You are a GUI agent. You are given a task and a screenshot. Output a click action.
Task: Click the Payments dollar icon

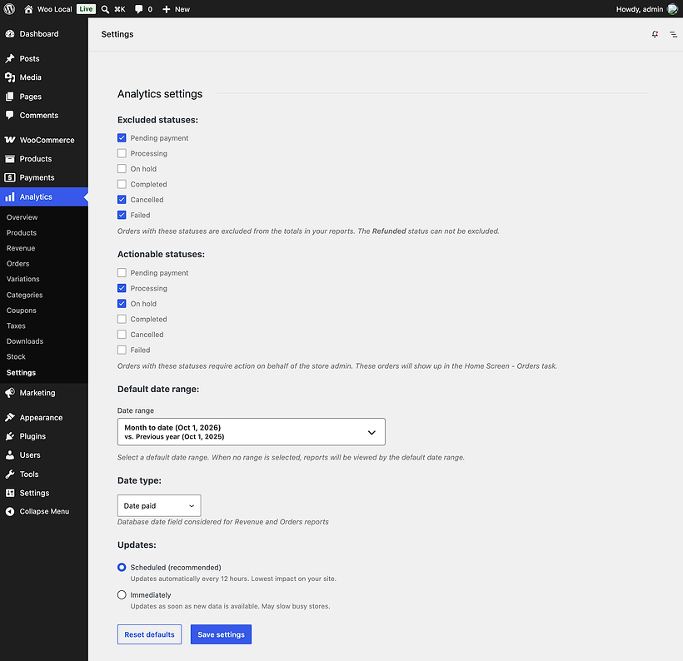(10, 177)
